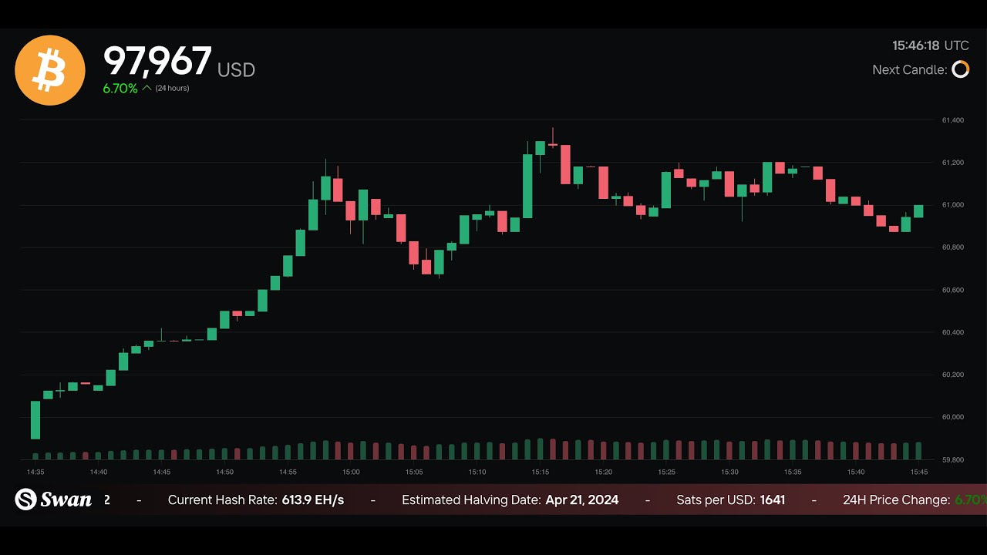Viewport: 987px width, 555px height.
Task: Click the 613.9 EH/s hash rate value
Action: (x=313, y=500)
